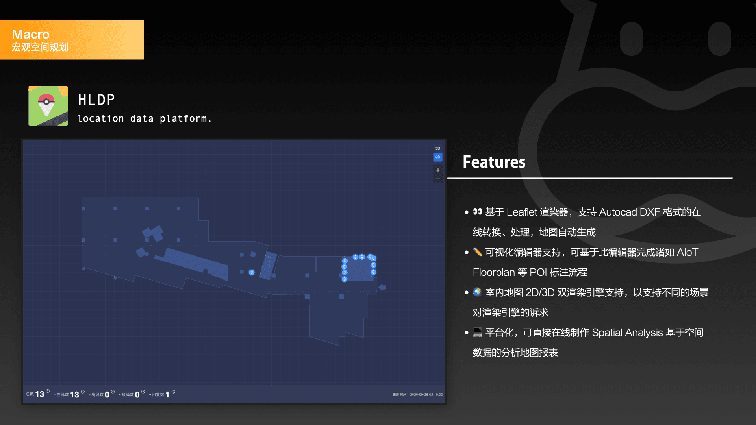The height and width of the screenshot is (425, 756).
Task: Open the help icon beside 故障数 0
Action: tap(143, 392)
